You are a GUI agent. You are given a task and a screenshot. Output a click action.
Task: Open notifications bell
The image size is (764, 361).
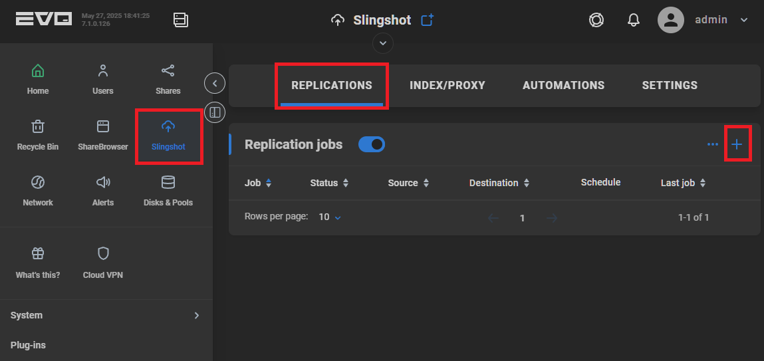tap(634, 20)
